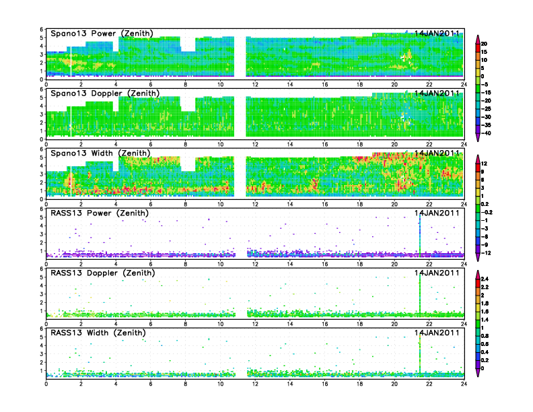The image size is (533, 412).
Task: Click the "Spano13 Width (Zenith)" panel title
Action: (x=100, y=153)
